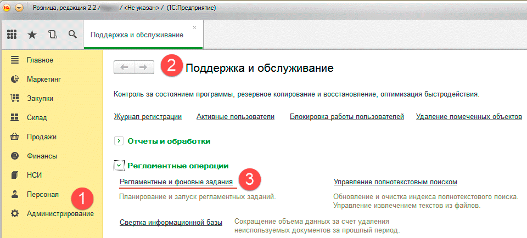Screen dimensions: 527x238
Task: Click text 'Обновление и очистка индекса полнотекстового поиска'
Action: click(x=425, y=196)
